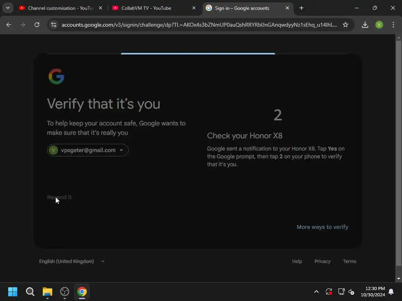Screen dimensions: 402x301
Task: Open the Chrome three-dot menu
Action: click(393, 25)
